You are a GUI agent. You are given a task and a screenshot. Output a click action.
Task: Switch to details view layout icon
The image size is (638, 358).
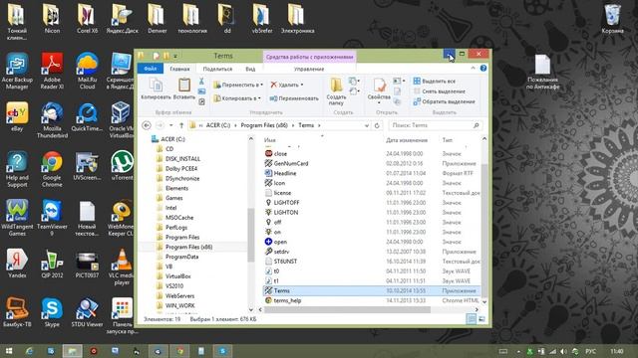click(x=472, y=319)
